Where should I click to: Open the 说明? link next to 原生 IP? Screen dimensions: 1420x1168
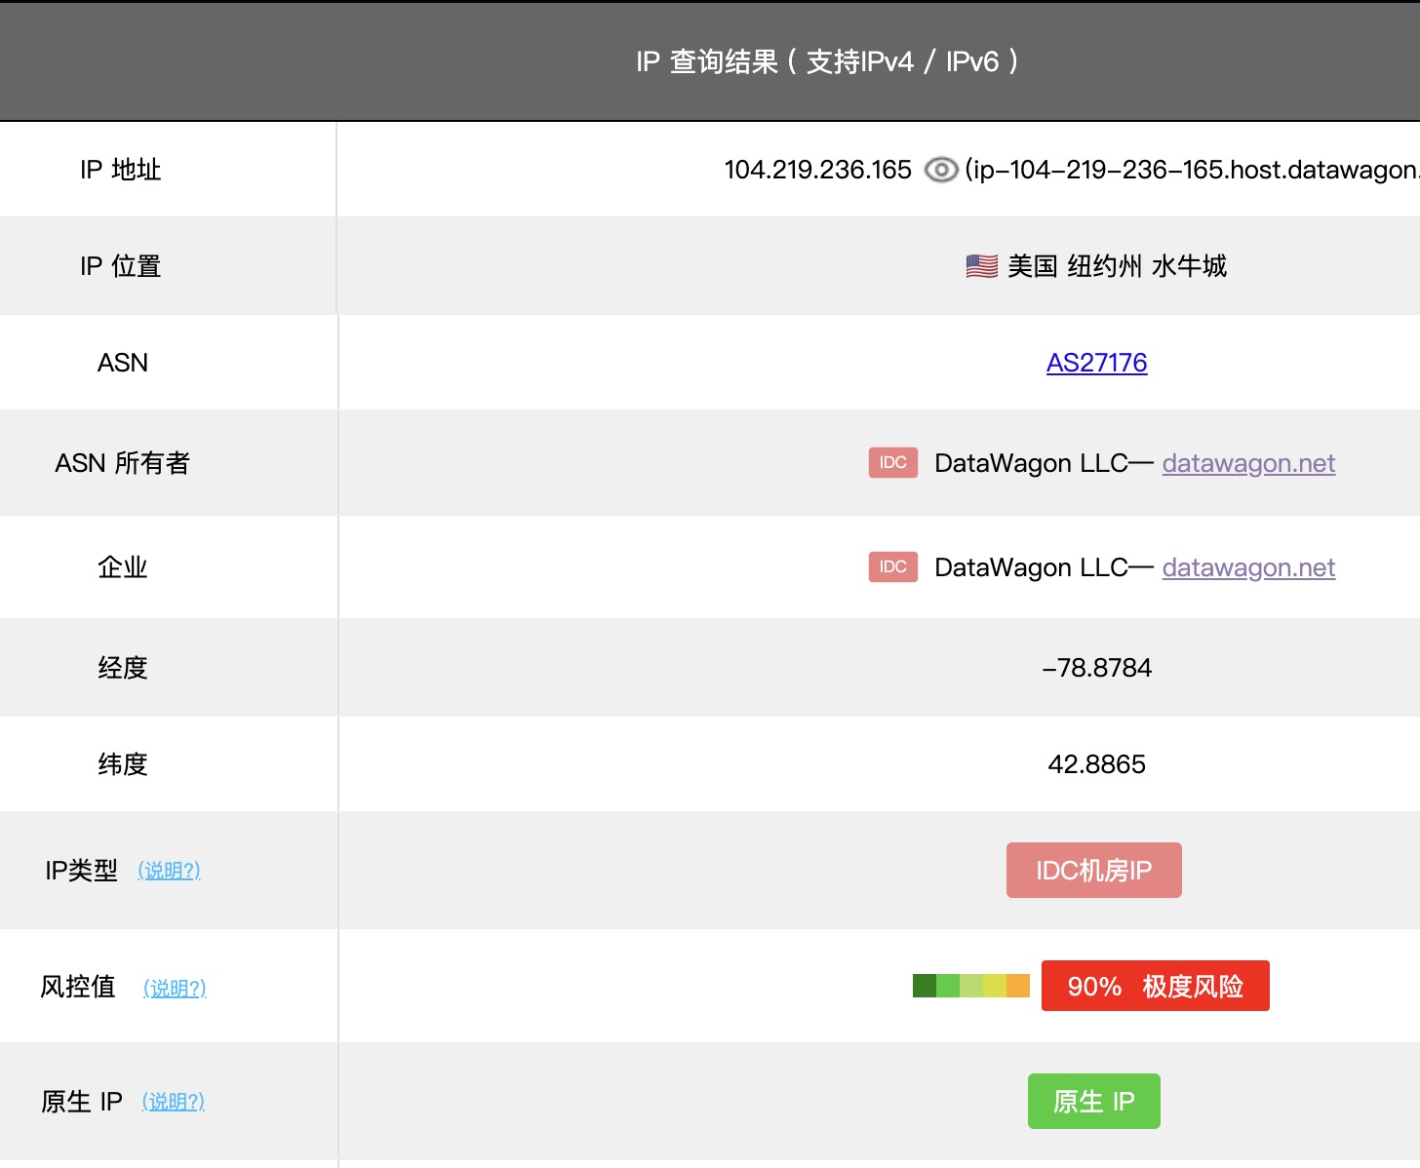pos(174,1101)
